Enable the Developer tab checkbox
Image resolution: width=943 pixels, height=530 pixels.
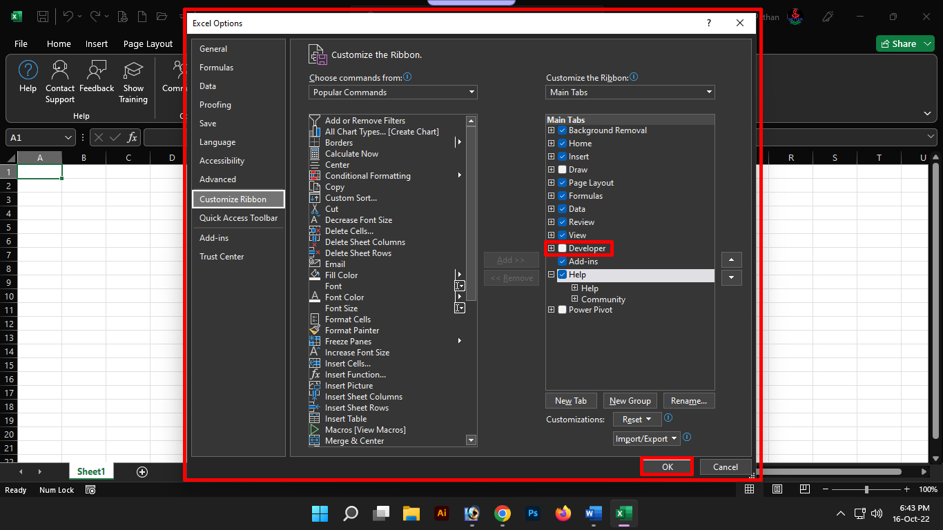(x=563, y=248)
